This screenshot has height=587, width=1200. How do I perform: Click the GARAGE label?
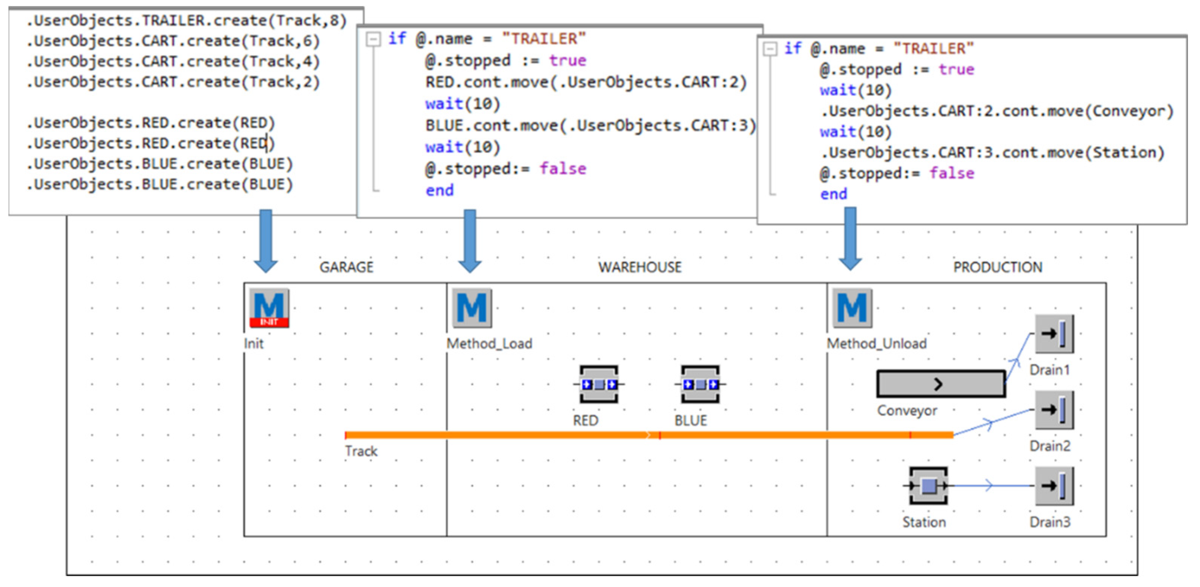point(346,267)
